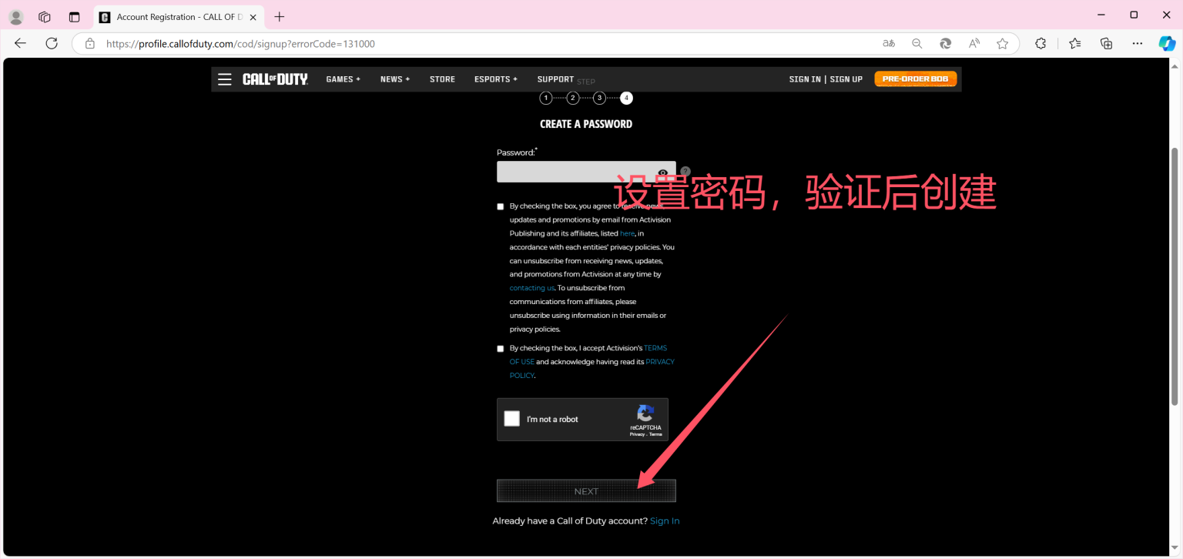Open the site navigation hamburger menu
This screenshot has width=1183, height=559.
tap(224, 79)
